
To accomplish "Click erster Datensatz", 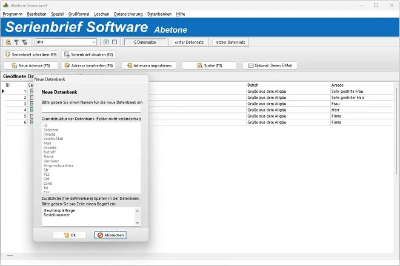I will pyautogui.click(x=189, y=42).
